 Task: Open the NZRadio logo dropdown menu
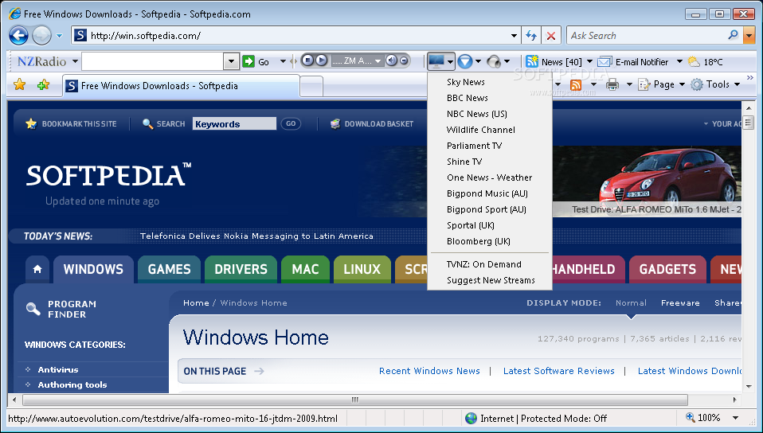point(76,61)
